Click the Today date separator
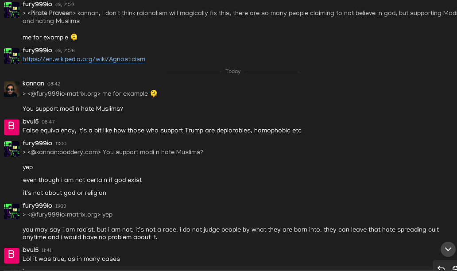This screenshot has width=457, height=271. [233, 71]
